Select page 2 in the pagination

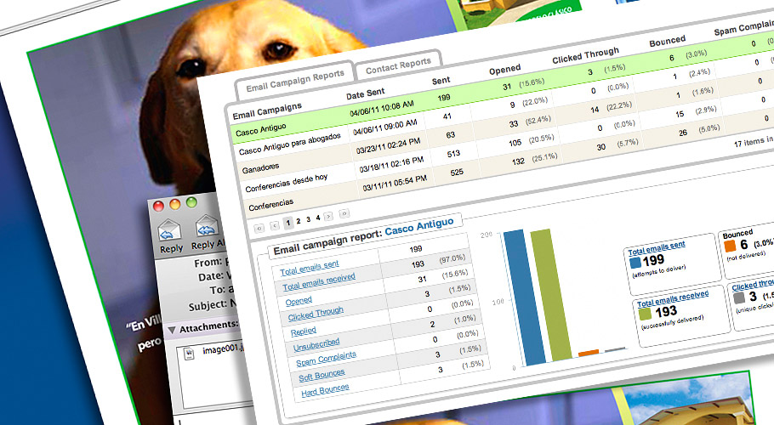tap(299, 221)
